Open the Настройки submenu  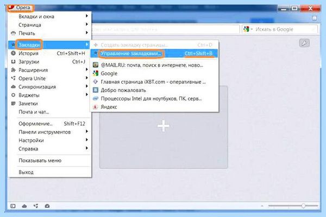[49, 140]
